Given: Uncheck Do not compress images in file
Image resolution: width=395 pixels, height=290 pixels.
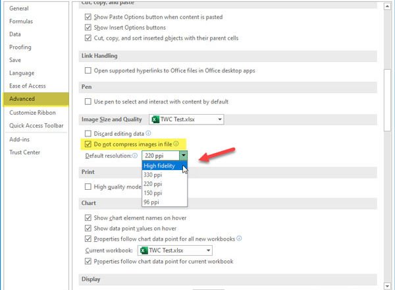Looking at the screenshot, I should coord(88,144).
